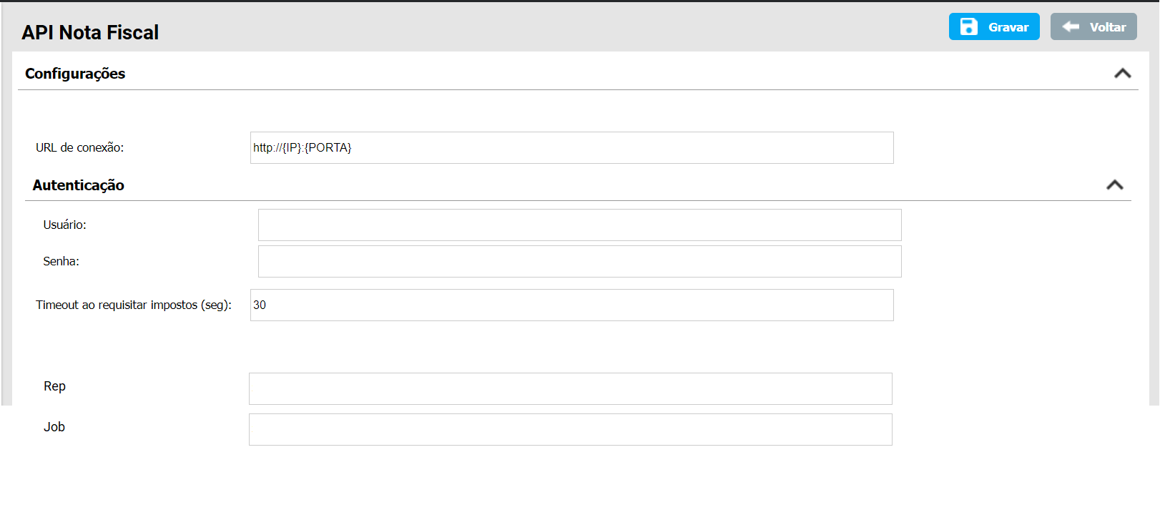Click the "Job" field label
This screenshot has width=1160, height=515.
coord(54,427)
